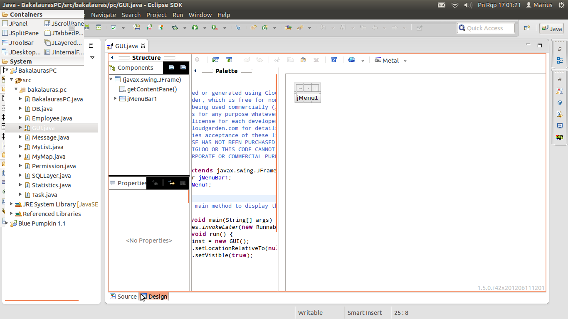
Task: Switch to the Design tab
Action: (x=154, y=297)
